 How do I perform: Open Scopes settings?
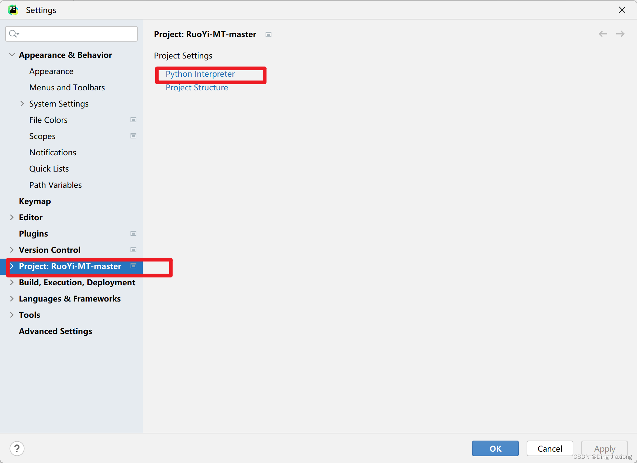42,136
